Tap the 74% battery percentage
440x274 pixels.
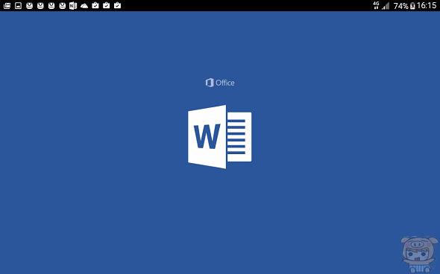coord(400,6)
